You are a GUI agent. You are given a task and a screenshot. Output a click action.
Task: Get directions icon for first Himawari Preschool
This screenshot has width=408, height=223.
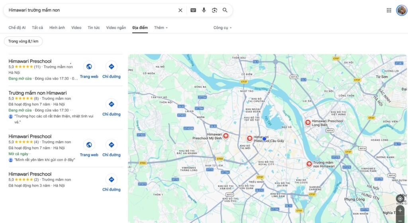112,67
